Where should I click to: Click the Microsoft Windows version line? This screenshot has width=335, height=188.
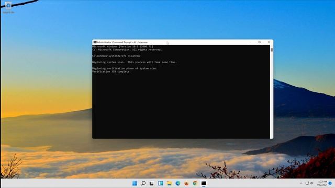(x=122, y=46)
